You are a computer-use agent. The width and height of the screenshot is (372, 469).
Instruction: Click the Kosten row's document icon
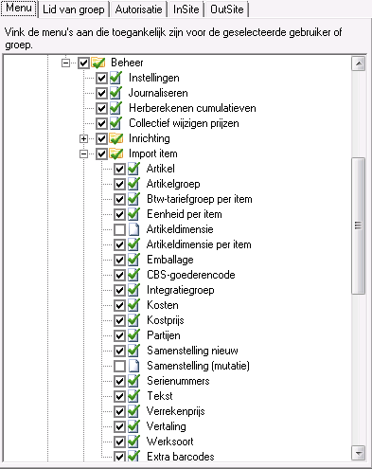[133, 305]
